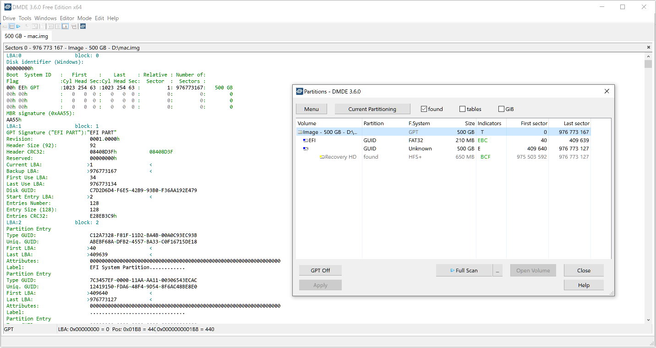Open the Editor menu
The width and height of the screenshot is (656, 348).
[67, 18]
